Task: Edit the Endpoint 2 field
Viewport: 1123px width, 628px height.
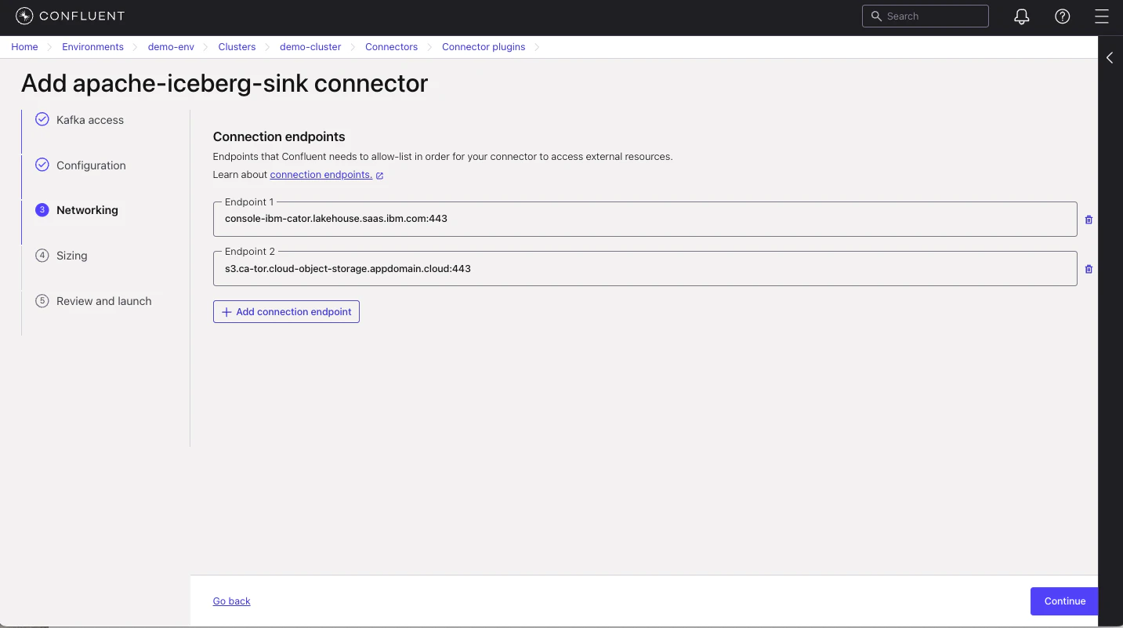Action: pyautogui.click(x=645, y=268)
